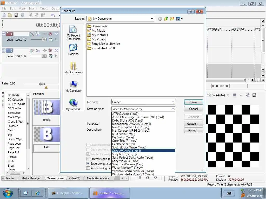Click the New project icon in Vegas toolbar
The image size is (266, 199).
point(4,15)
